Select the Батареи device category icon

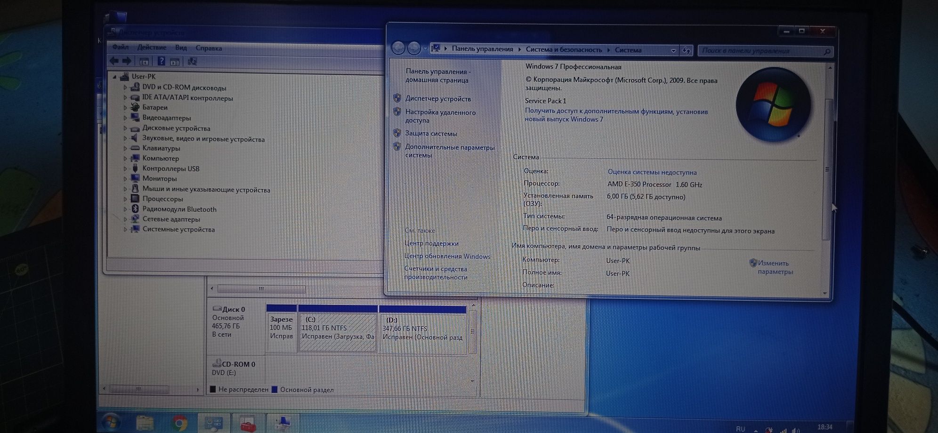pyautogui.click(x=135, y=107)
